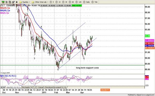Switch chart to Daily interval

(87, 2)
